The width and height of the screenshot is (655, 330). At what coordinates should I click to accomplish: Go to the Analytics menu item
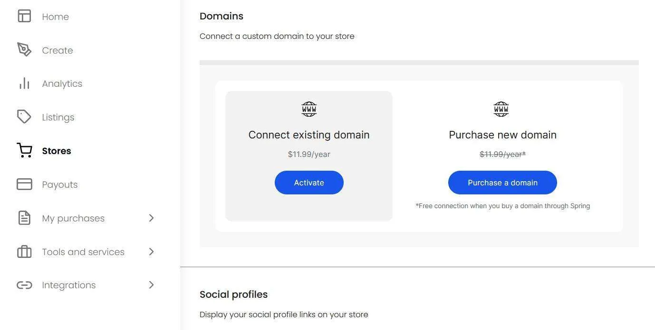(x=62, y=83)
